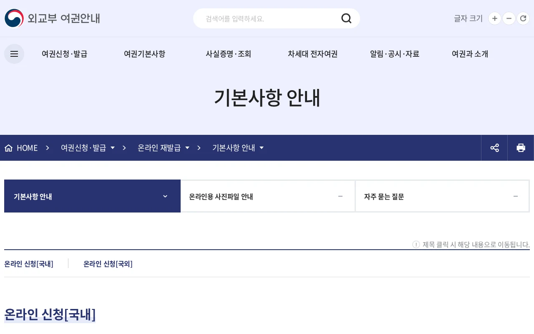Click dash icon on 온라인용 사진파일 안내 tab
Viewport: 534px width, 334px height.
pos(340,196)
